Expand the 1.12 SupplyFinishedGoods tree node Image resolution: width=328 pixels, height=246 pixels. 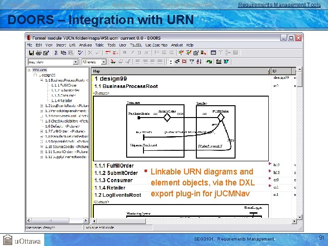tap(41, 157)
